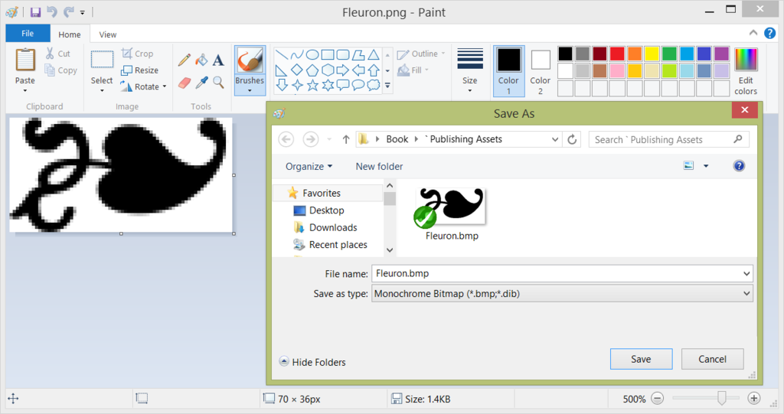
Task: Toggle Color 2 selection
Action: coord(541,70)
